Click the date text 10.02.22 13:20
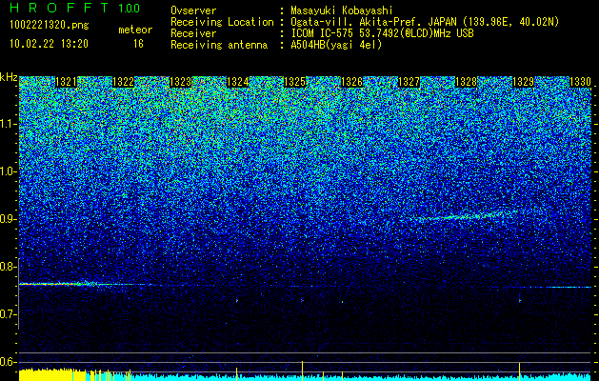This screenshot has width=599, height=381. [49, 44]
